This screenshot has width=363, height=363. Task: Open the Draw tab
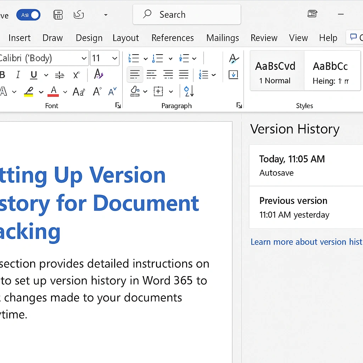53,38
